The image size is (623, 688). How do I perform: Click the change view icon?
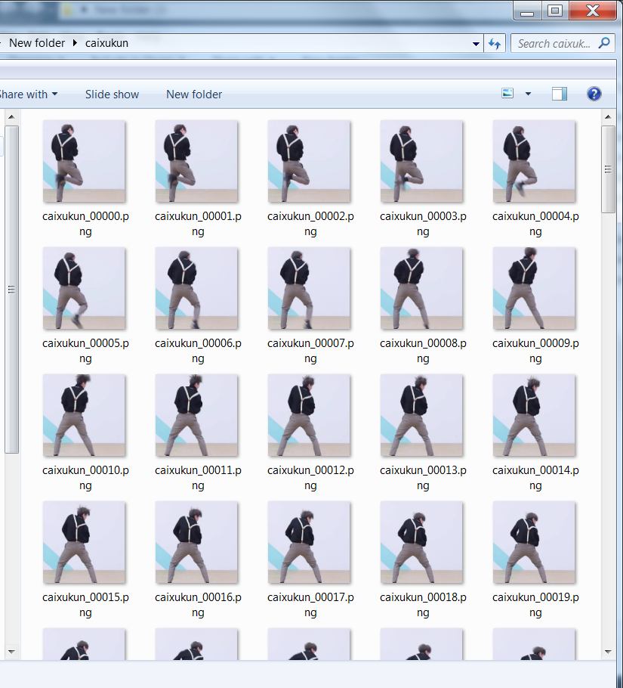(507, 94)
